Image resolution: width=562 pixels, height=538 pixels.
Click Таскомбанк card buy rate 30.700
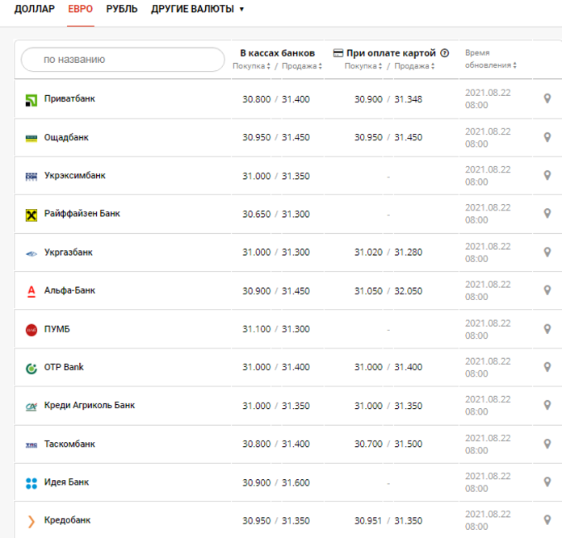click(368, 444)
